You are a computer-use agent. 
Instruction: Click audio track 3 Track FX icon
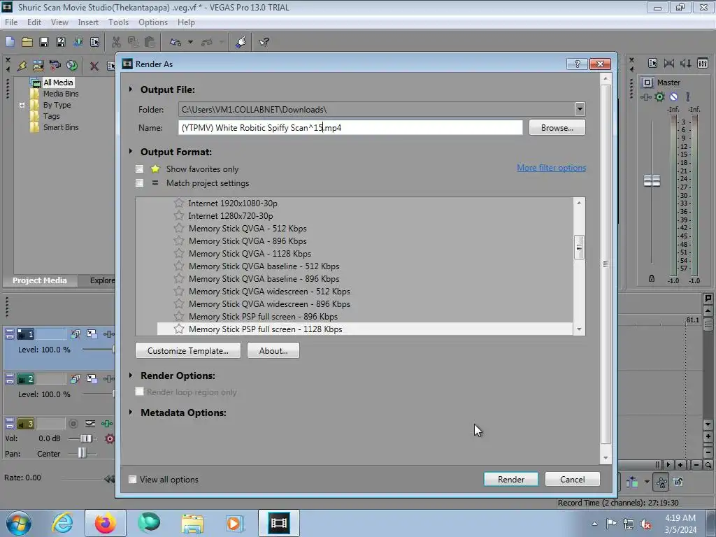pyautogui.click(x=107, y=423)
